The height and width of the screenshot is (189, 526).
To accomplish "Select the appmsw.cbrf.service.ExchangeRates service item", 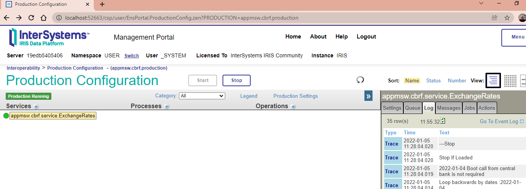I will [x=53, y=115].
